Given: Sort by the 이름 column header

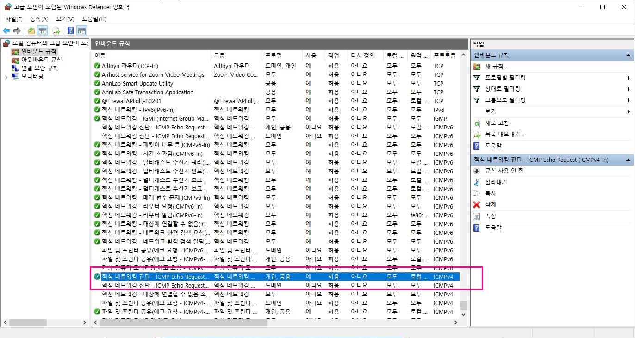Looking at the screenshot, I should (152, 55).
